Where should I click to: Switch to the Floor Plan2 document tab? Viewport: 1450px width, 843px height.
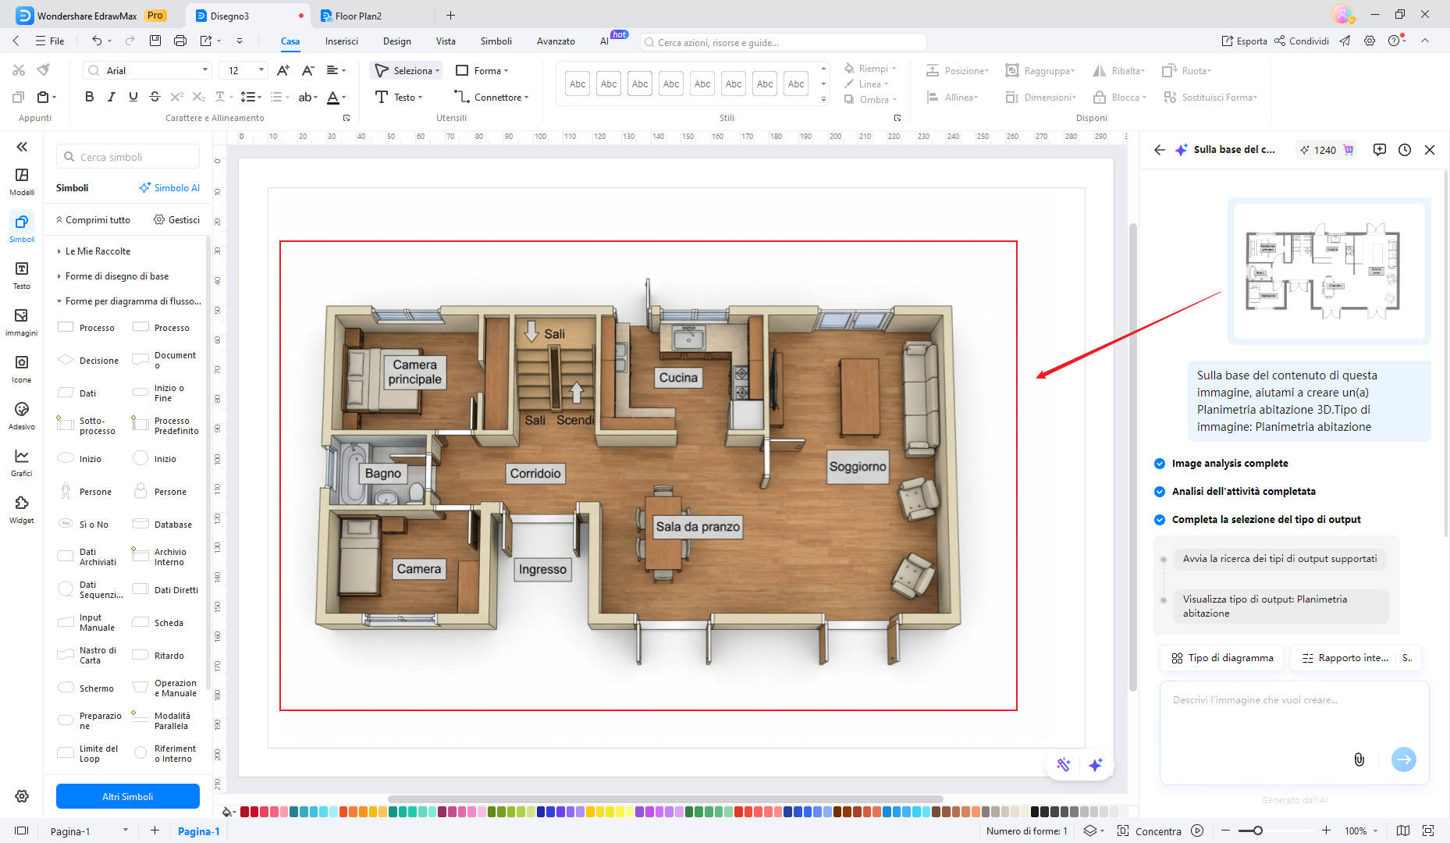(x=360, y=15)
